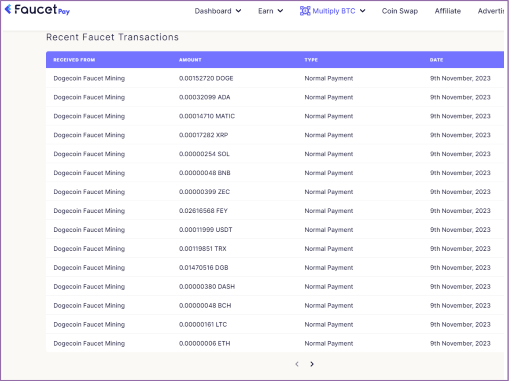Click the TYPE column header

pyautogui.click(x=311, y=60)
